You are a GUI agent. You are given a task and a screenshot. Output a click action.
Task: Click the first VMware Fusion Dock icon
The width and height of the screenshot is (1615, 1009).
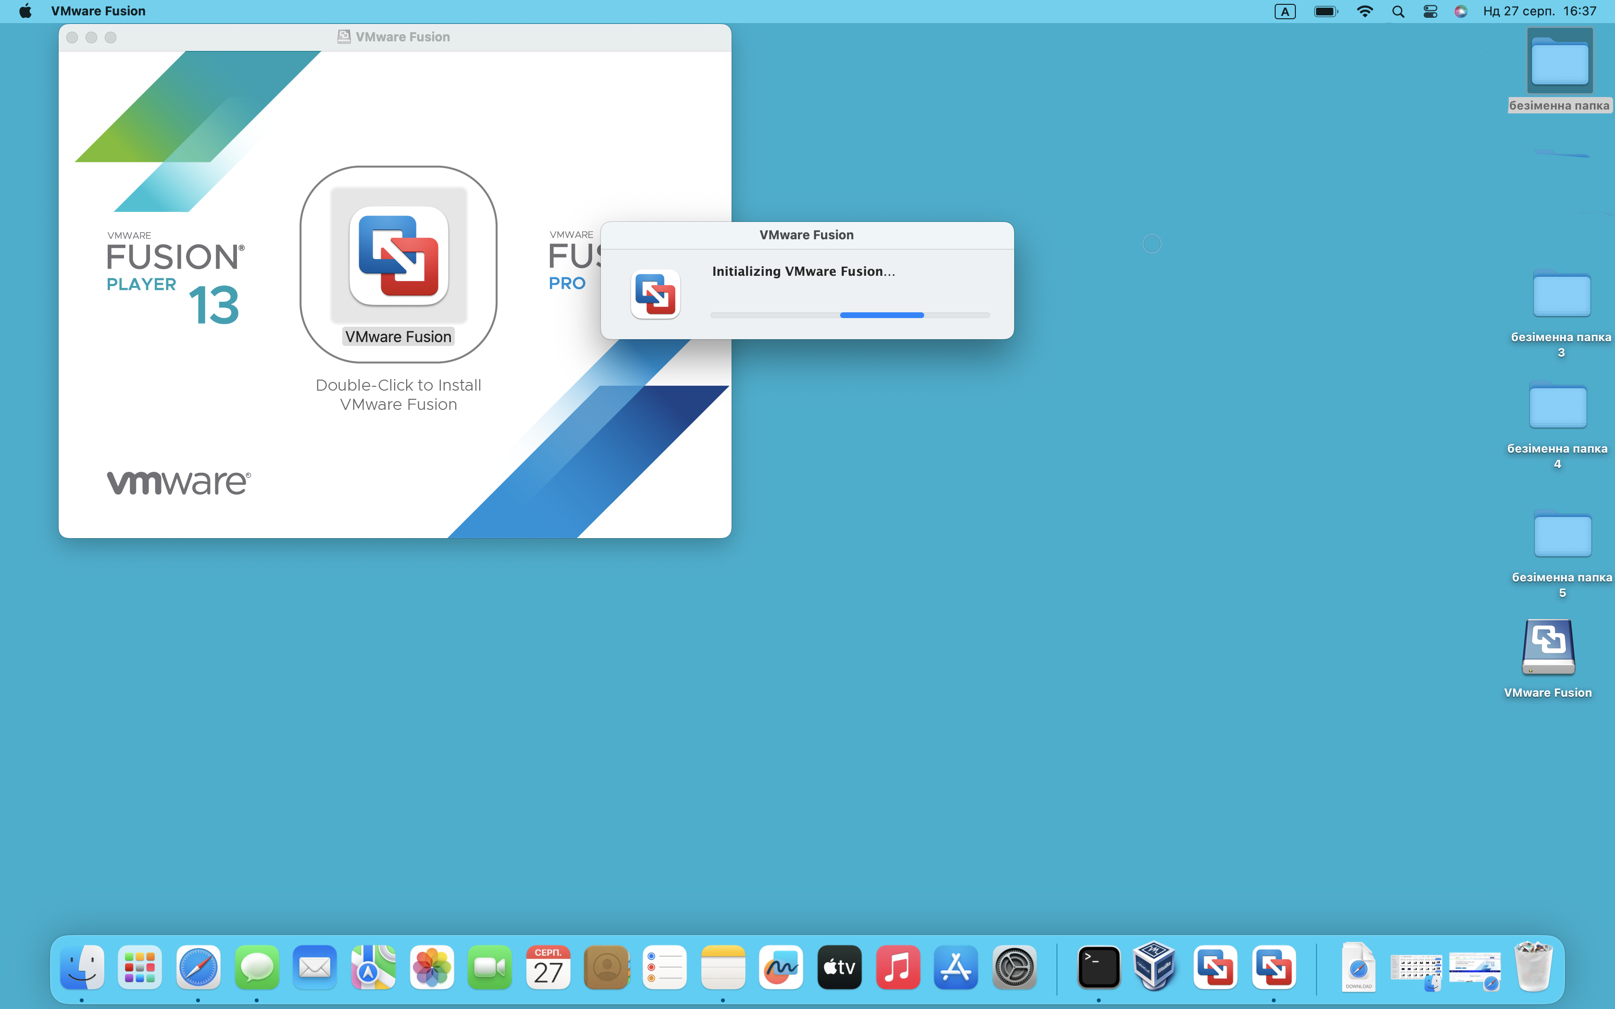coord(1215,966)
